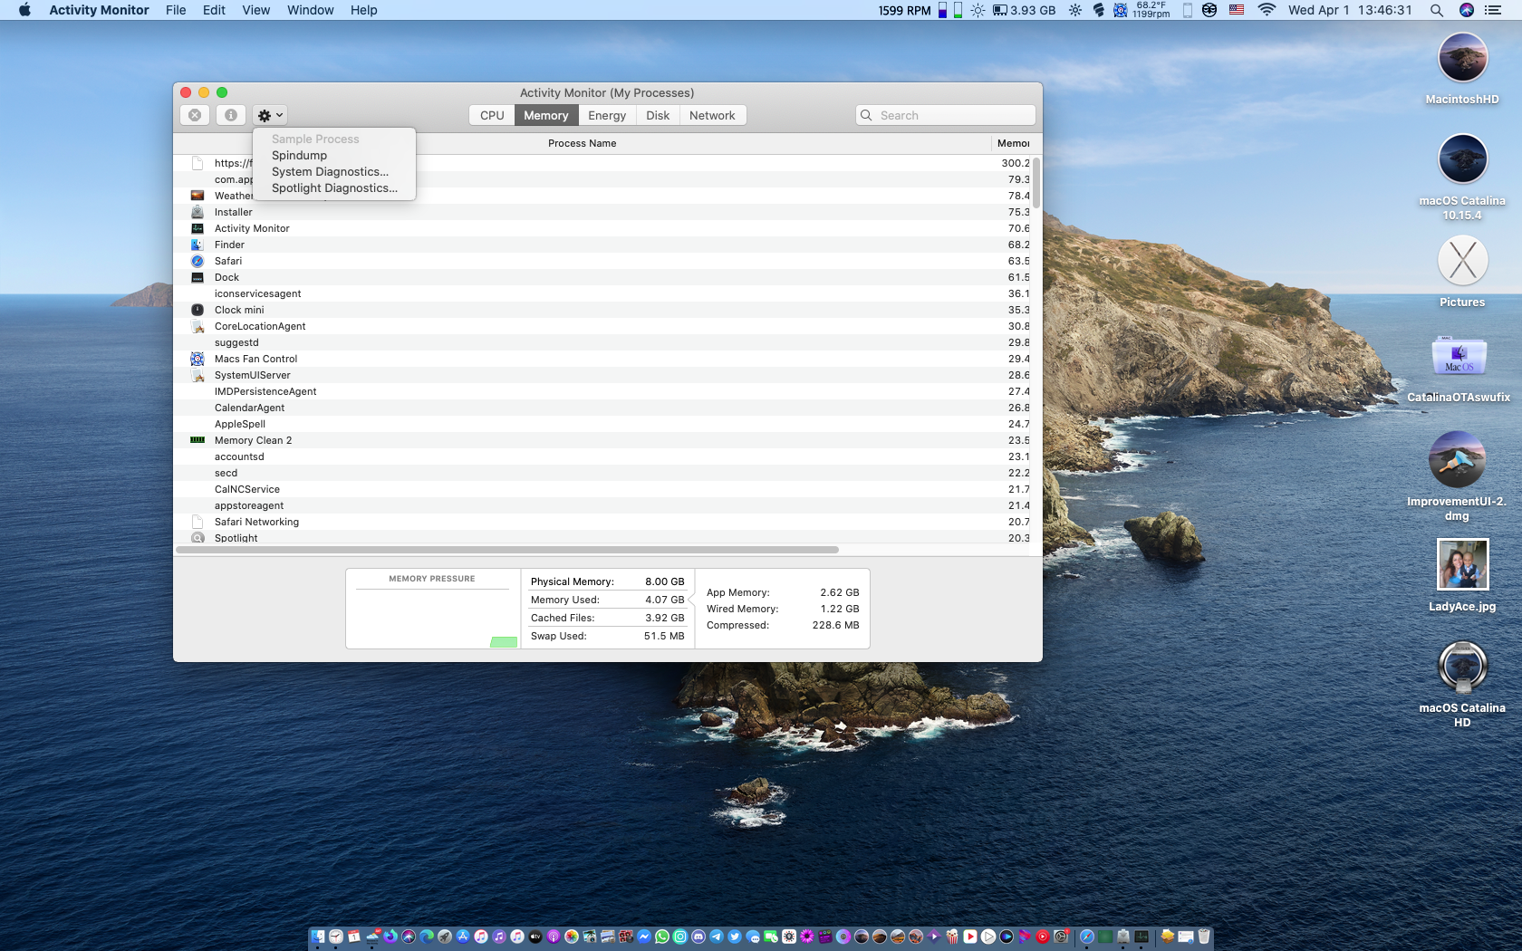This screenshot has height=951, width=1522.
Task: Select the Dock process icon
Action: (197, 277)
